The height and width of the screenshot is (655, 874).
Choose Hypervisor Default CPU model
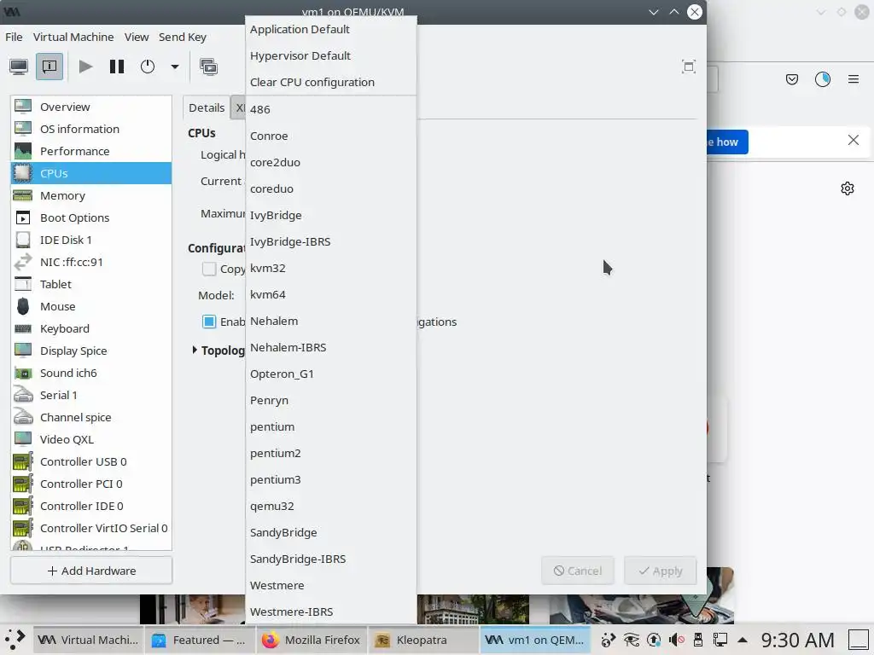click(330, 55)
